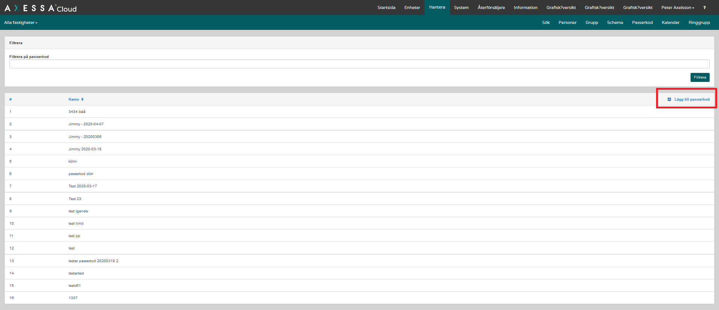
Task: Open the row 'Jimmy - 2020-04-07'
Action: click(x=359, y=124)
